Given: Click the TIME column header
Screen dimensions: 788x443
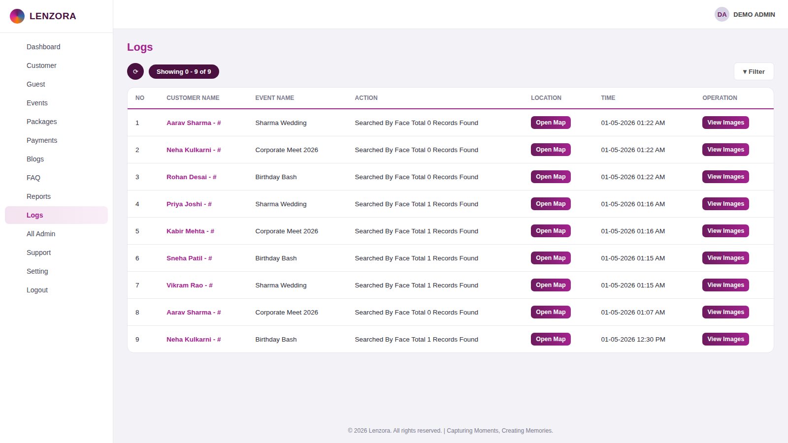Looking at the screenshot, I should [608, 98].
